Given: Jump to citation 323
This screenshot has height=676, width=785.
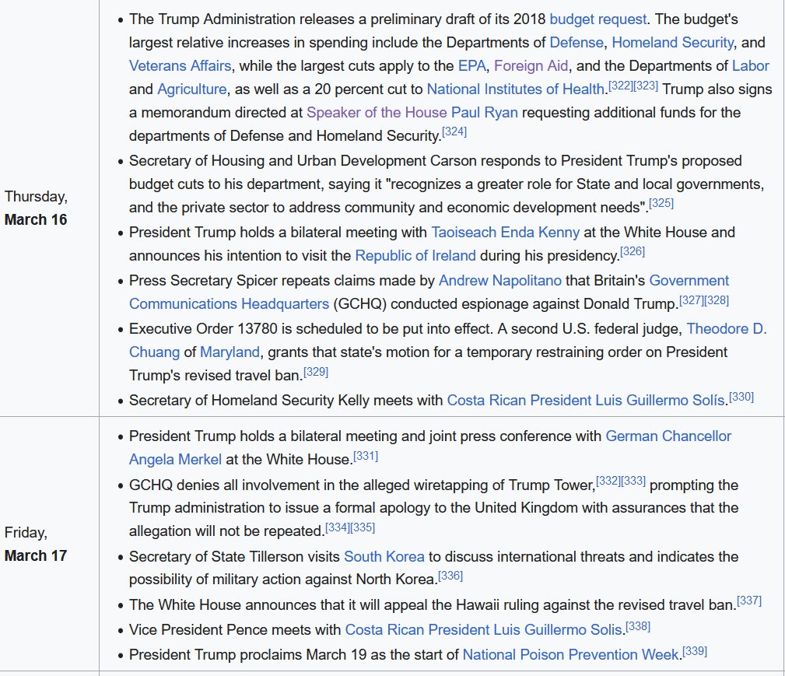Looking at the screenshot, I should (x=646, y=86).
